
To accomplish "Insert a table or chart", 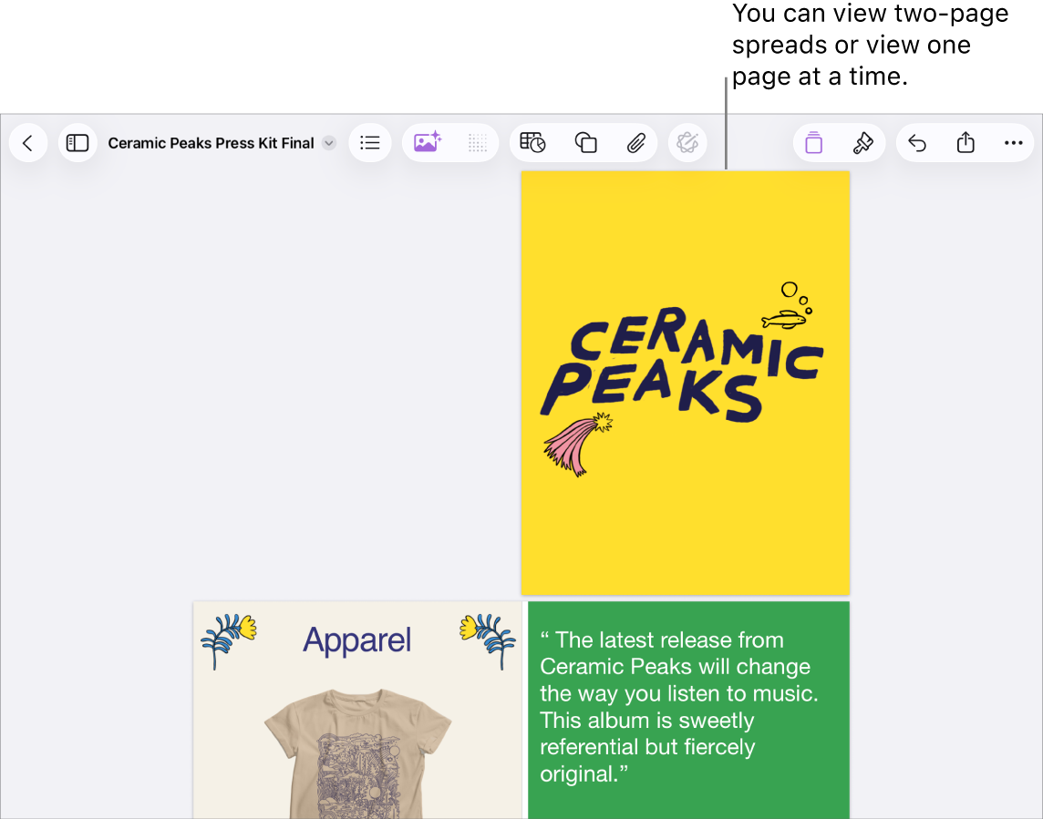I will [532, 142].
